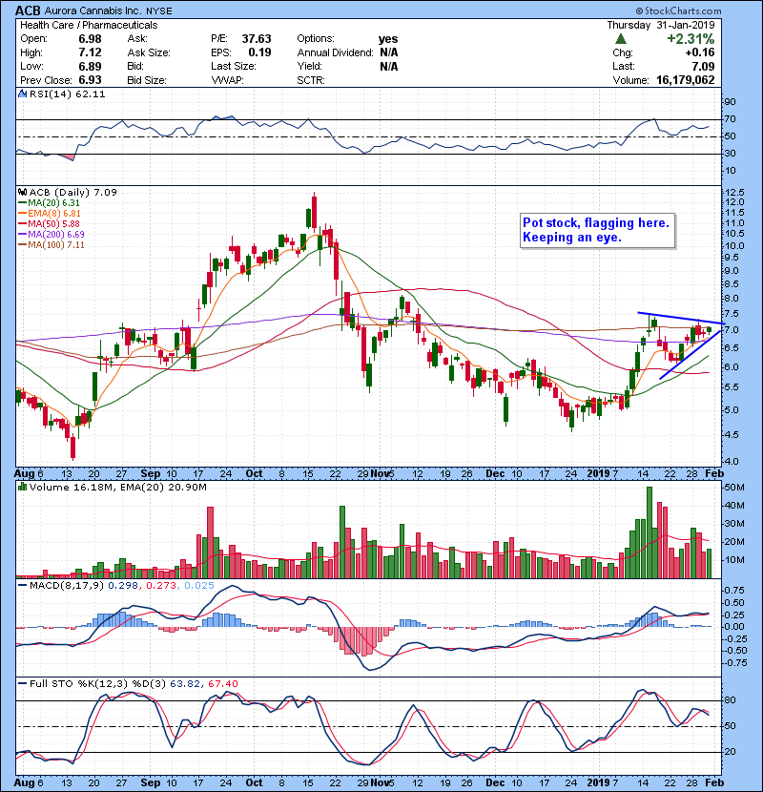Click the RSI(14) 62.11 indicator label
This screenshot has height=792, width=763.
(x=67, y=94)
